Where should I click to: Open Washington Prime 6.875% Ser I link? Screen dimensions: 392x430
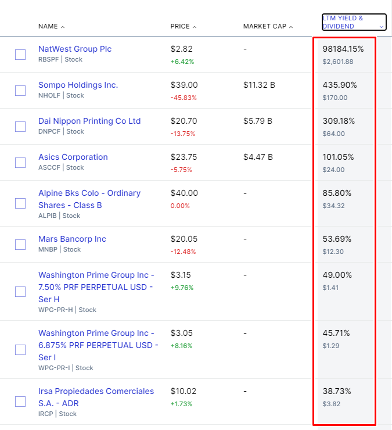tap(98, 345)
